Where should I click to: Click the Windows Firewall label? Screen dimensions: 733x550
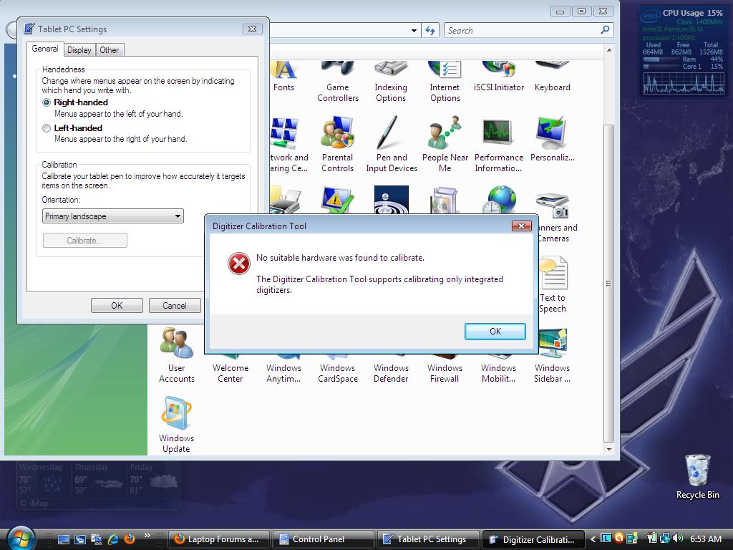click(445, 373)
